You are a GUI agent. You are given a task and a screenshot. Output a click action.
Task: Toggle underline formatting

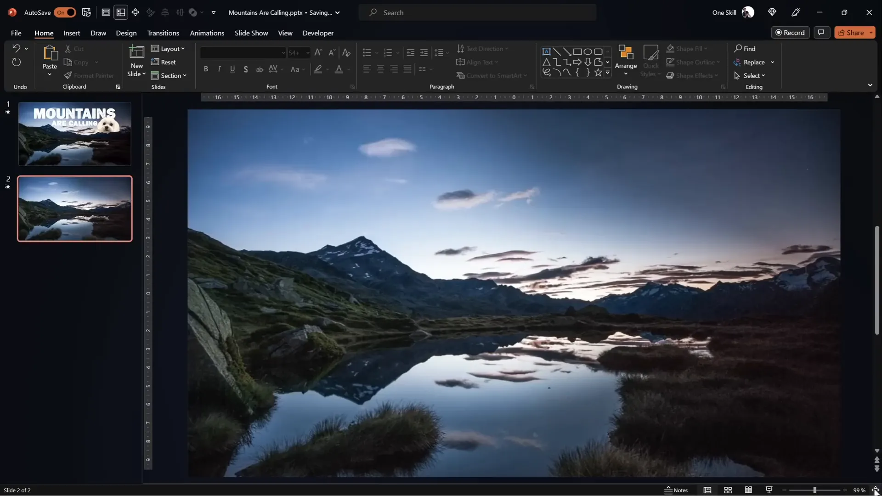[232, 69]
